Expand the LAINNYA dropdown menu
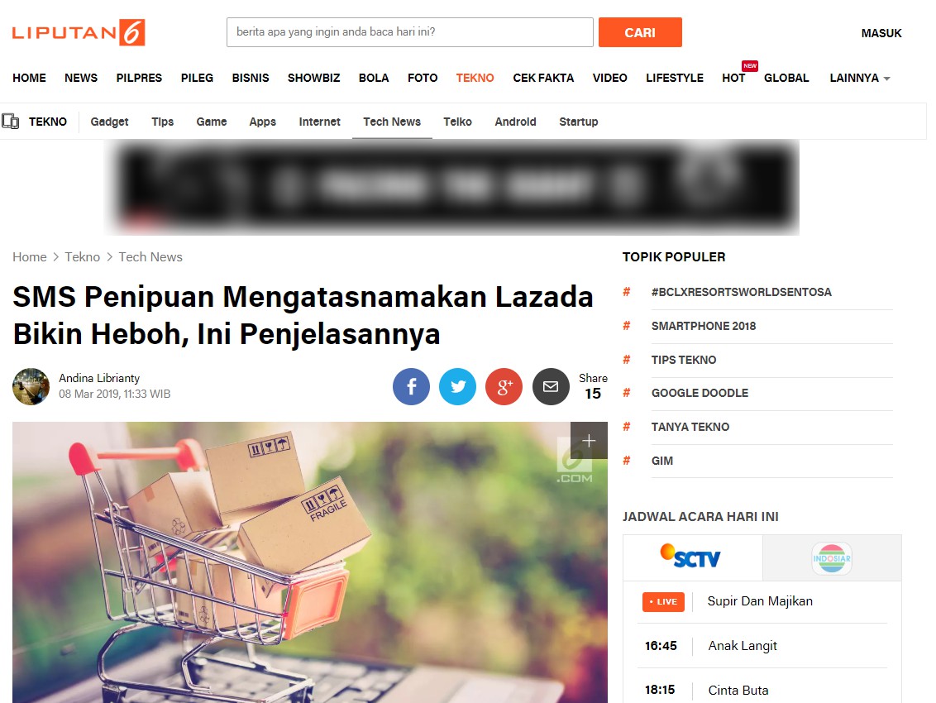This screenshot has height=703, width=936. pos(860,79)
